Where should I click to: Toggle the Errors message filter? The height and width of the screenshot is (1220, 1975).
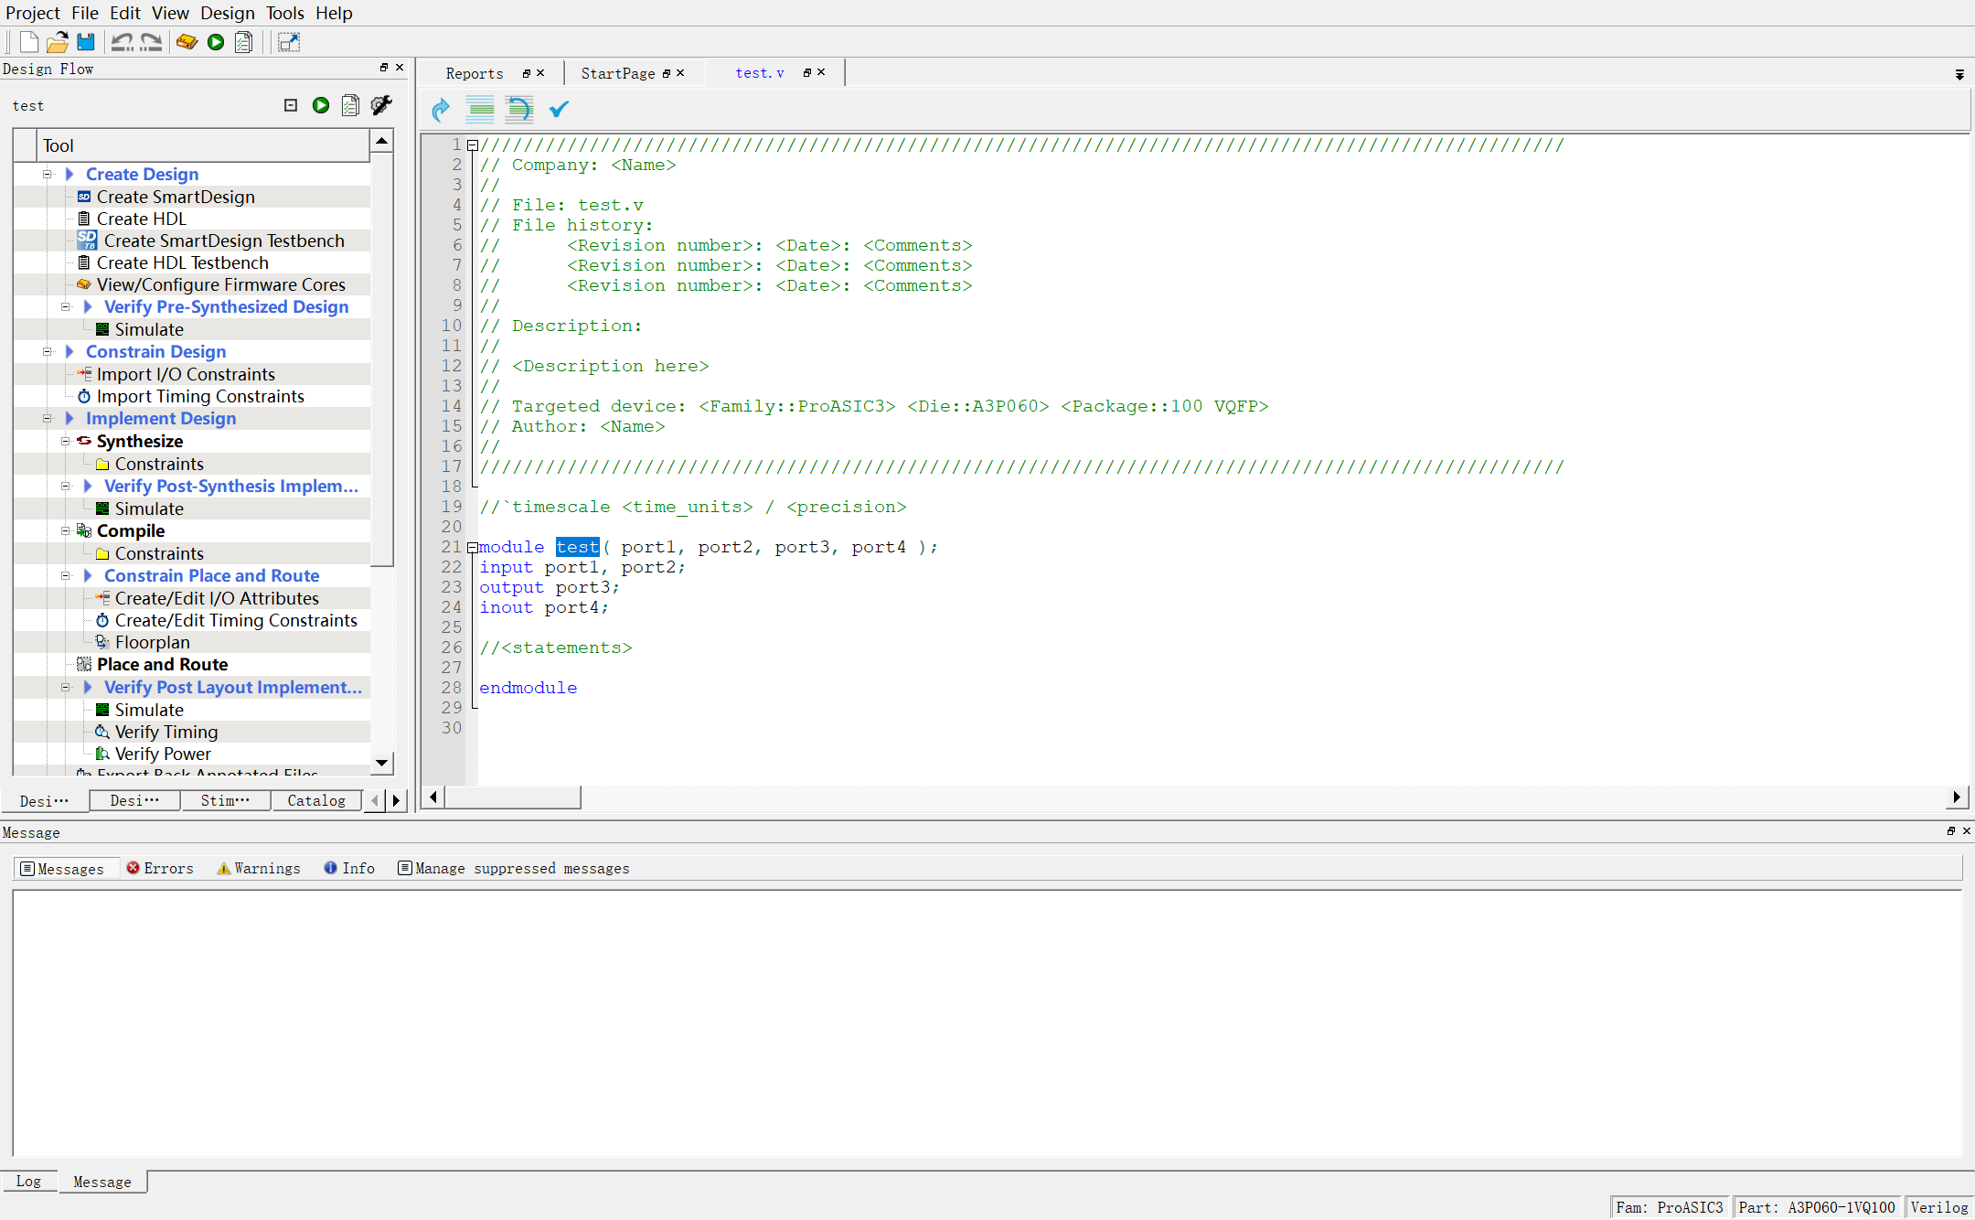point(160,868)
